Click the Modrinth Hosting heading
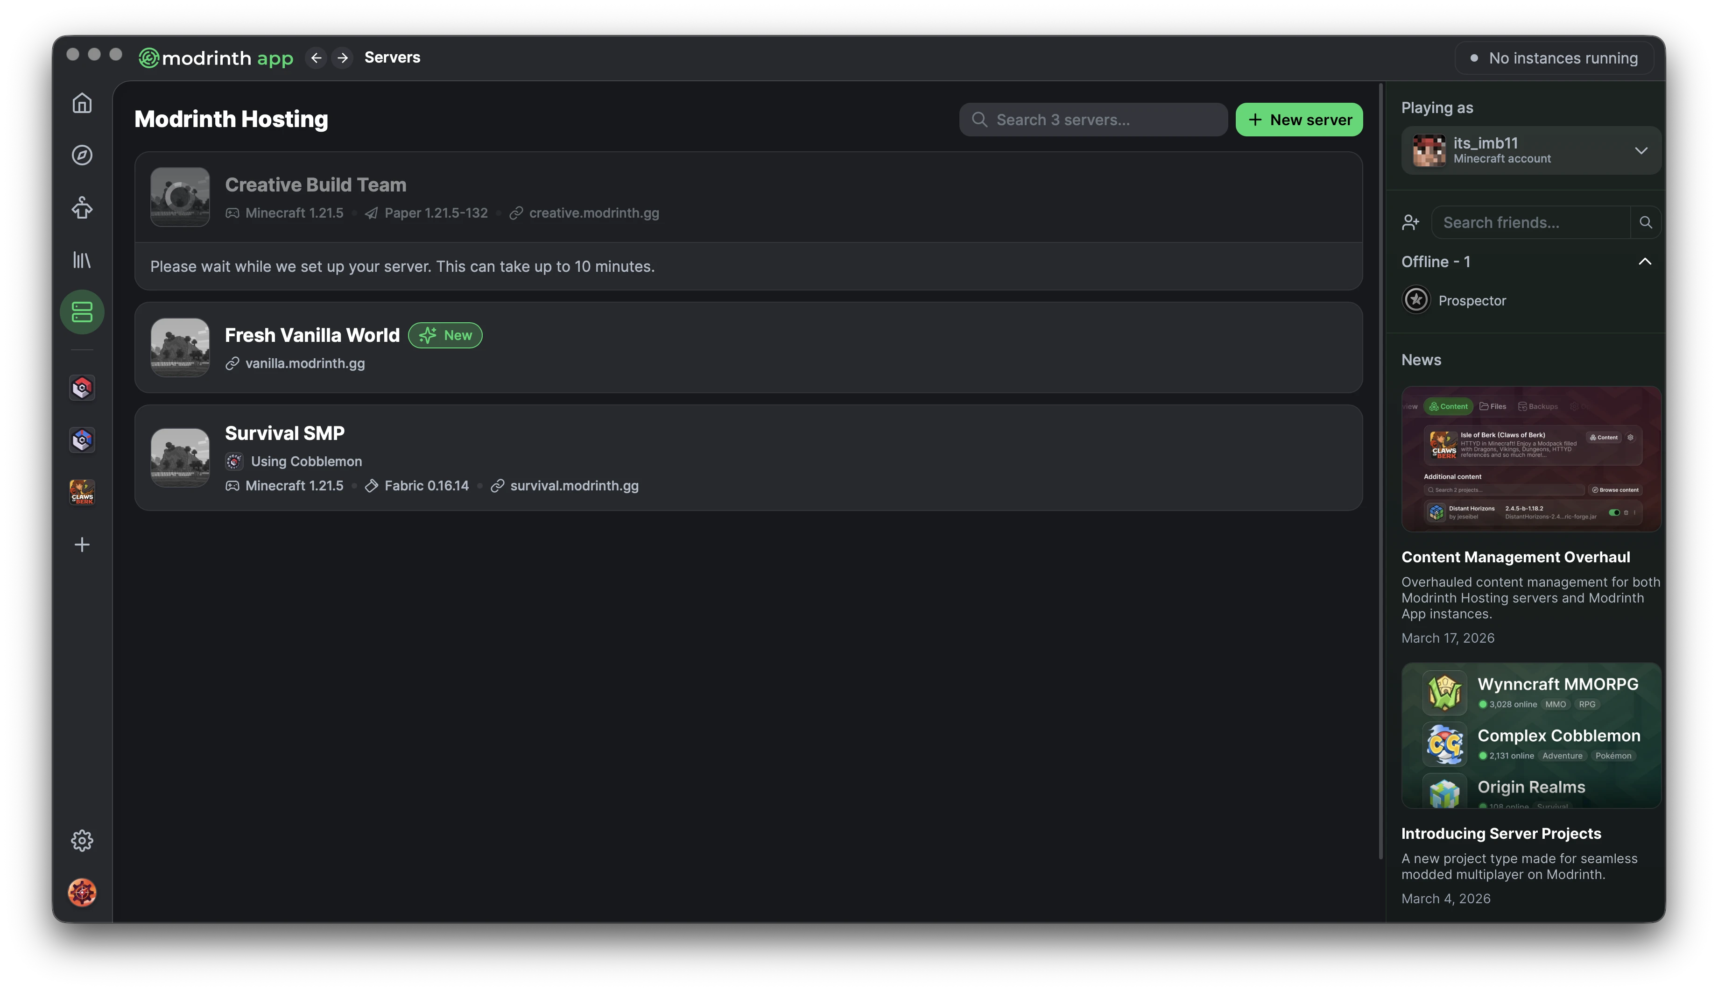The width and height of the screenshot is (1718, 992). (x=231, y=119)
